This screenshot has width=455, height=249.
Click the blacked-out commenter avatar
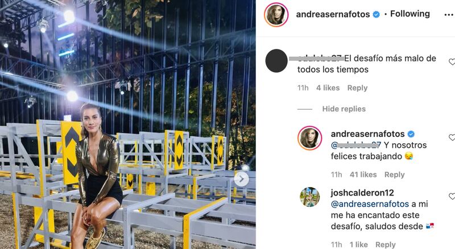coord(276,61)
